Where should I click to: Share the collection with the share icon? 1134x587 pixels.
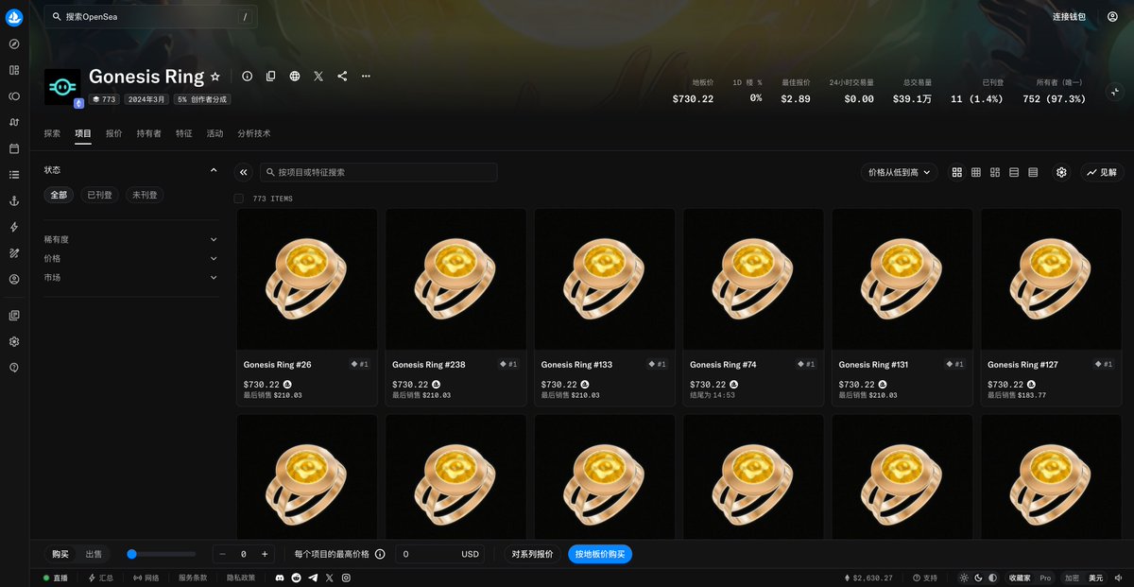(342, 76)
